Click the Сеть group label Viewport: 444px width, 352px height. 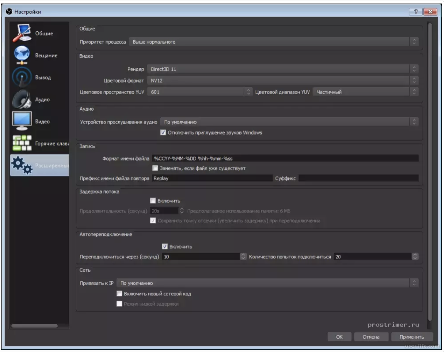point(85,270)
